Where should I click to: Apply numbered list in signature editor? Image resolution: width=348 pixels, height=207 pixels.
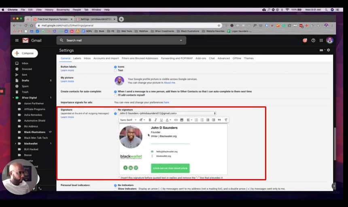pyautogui.click(x=196, y=120)
